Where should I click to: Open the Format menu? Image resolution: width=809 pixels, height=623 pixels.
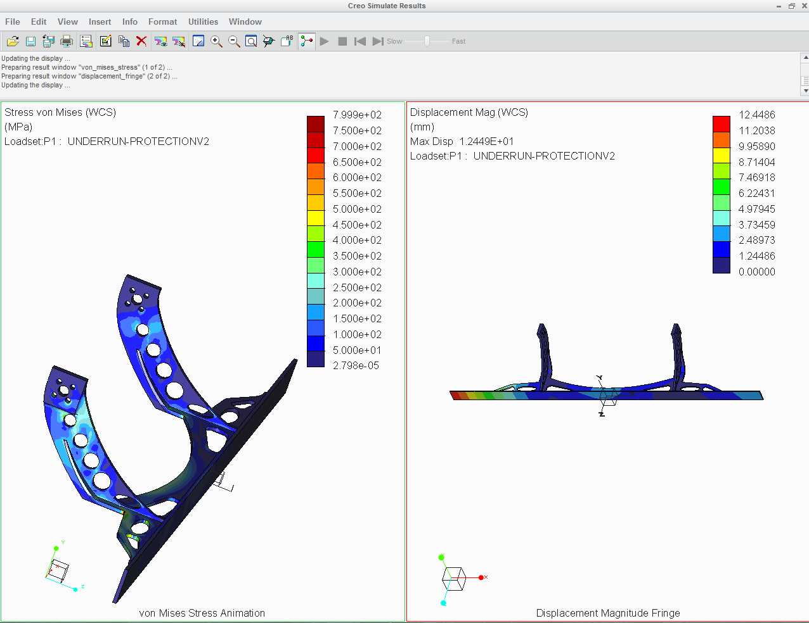click(163, 22)
